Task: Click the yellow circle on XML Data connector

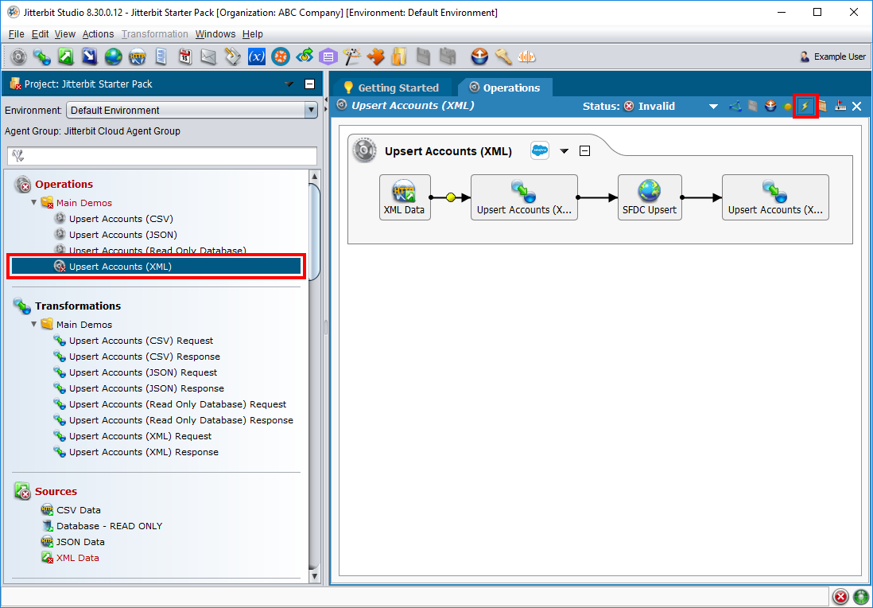Action: [x=451, y=197]
